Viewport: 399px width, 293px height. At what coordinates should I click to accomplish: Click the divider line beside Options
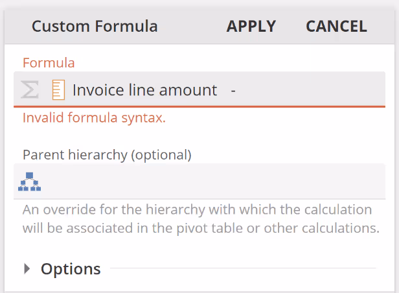click(243, 268)
